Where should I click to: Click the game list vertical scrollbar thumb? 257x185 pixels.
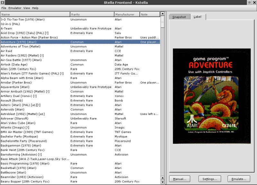(163, 22)
